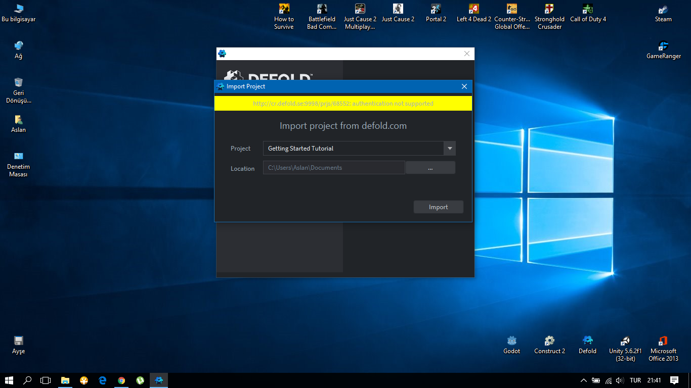Click the Import button
The width and height of the screenshot is (691, 388).
tap(439, 207)
